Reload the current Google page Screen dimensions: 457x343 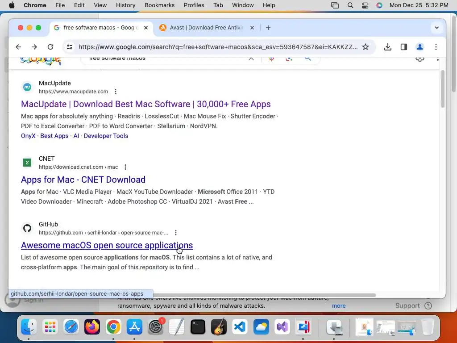pyautogui.click(x=50, y=47)
